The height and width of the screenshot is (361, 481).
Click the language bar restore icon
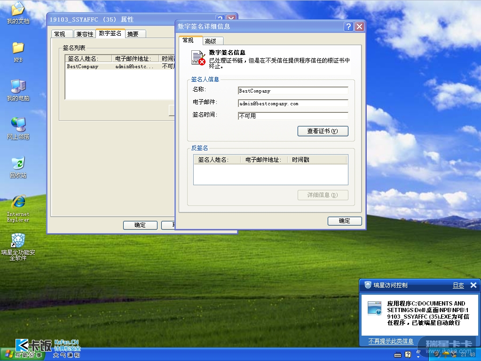coord(418,352)
